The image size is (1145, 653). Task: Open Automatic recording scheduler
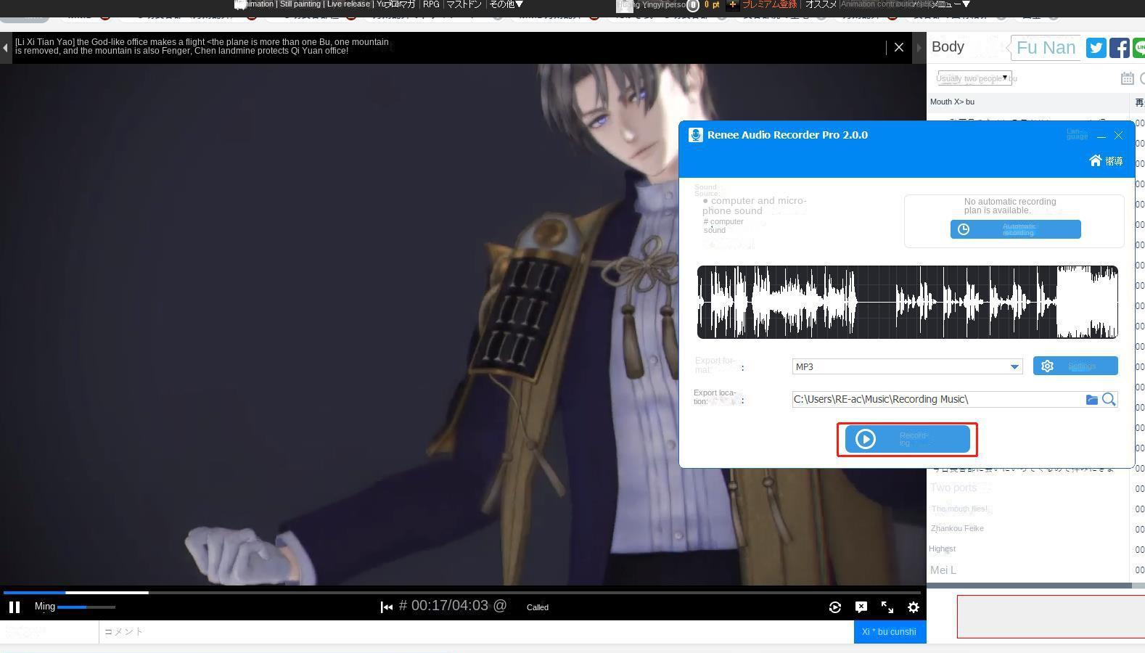(x=1015, y=229)
